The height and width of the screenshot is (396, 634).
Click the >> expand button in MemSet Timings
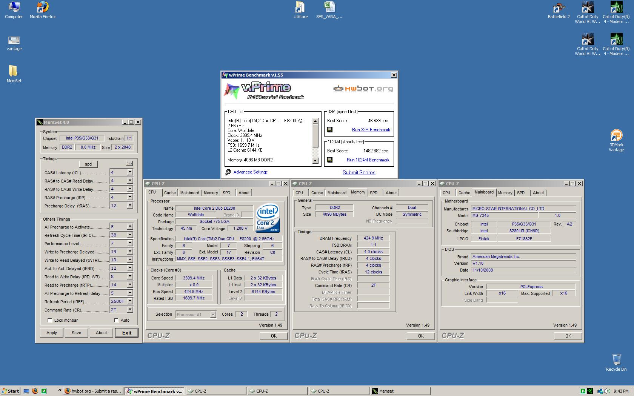[x=129, y=164]
